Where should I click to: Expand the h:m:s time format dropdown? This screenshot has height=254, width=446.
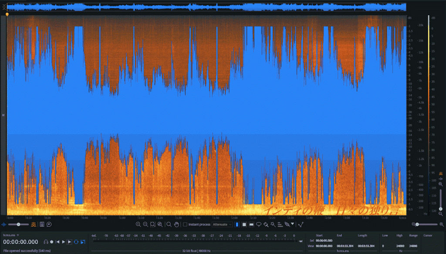click(18, 235)
